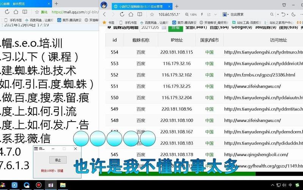Open the calendar icon next to date

point(164,28)
